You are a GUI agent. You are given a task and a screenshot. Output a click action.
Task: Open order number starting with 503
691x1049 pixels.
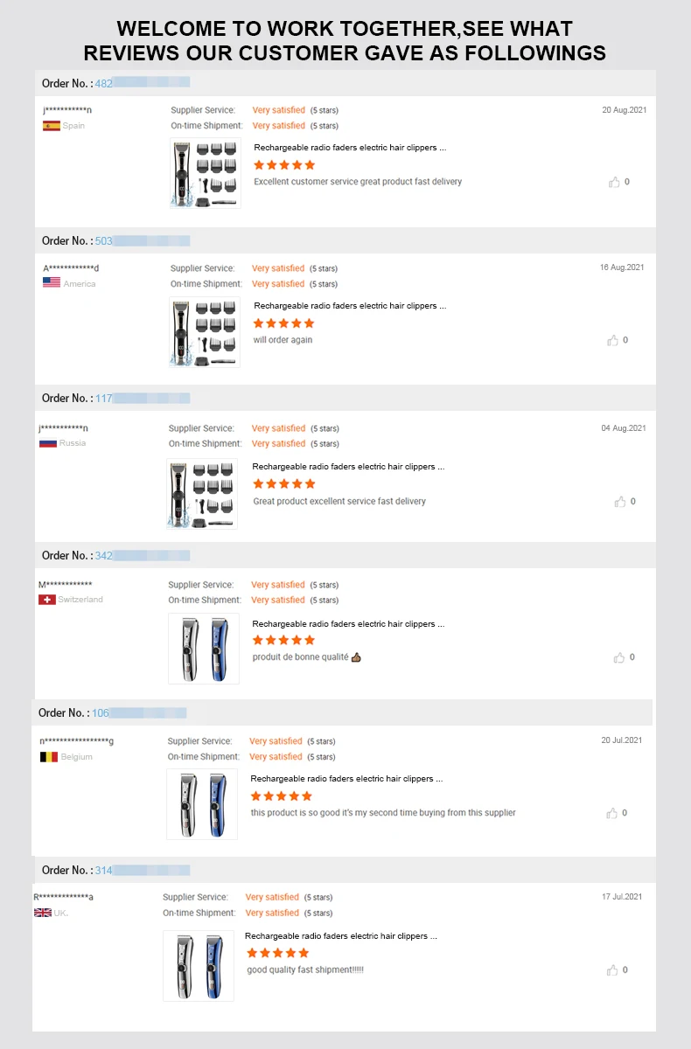coord(104,240)
